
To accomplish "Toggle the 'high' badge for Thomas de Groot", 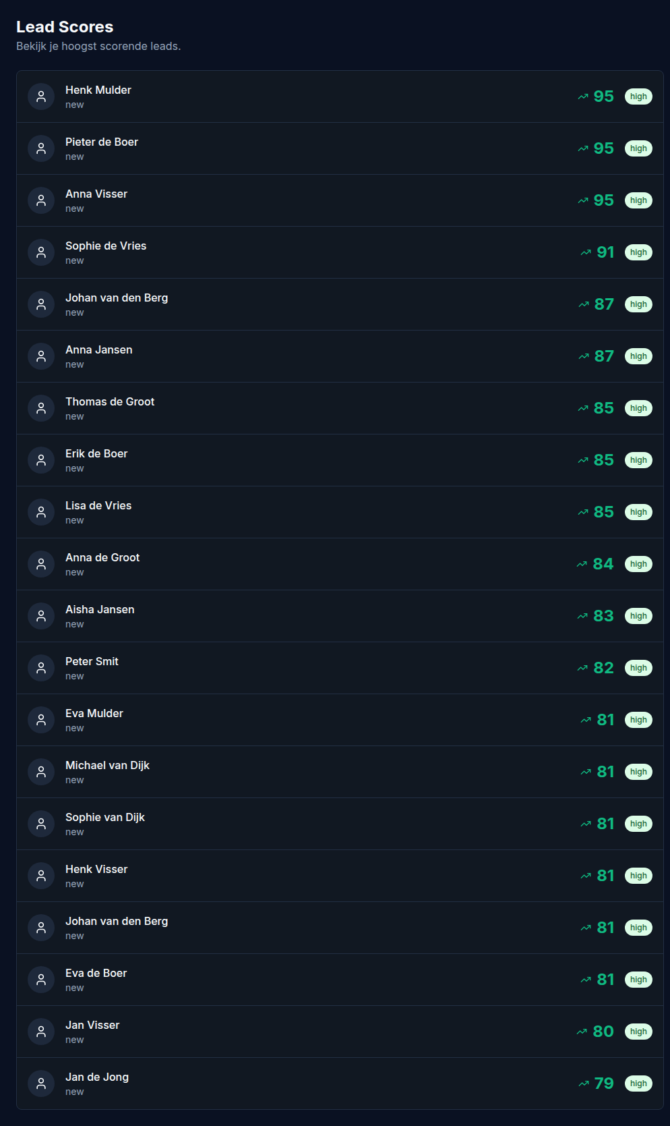I will pyautogui.click(x=638, y=408).
